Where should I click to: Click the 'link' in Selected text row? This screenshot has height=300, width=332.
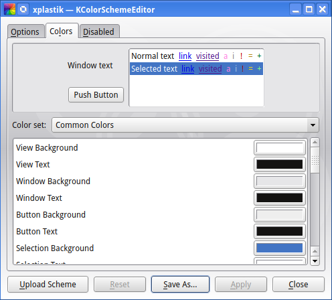coord(188,69)
